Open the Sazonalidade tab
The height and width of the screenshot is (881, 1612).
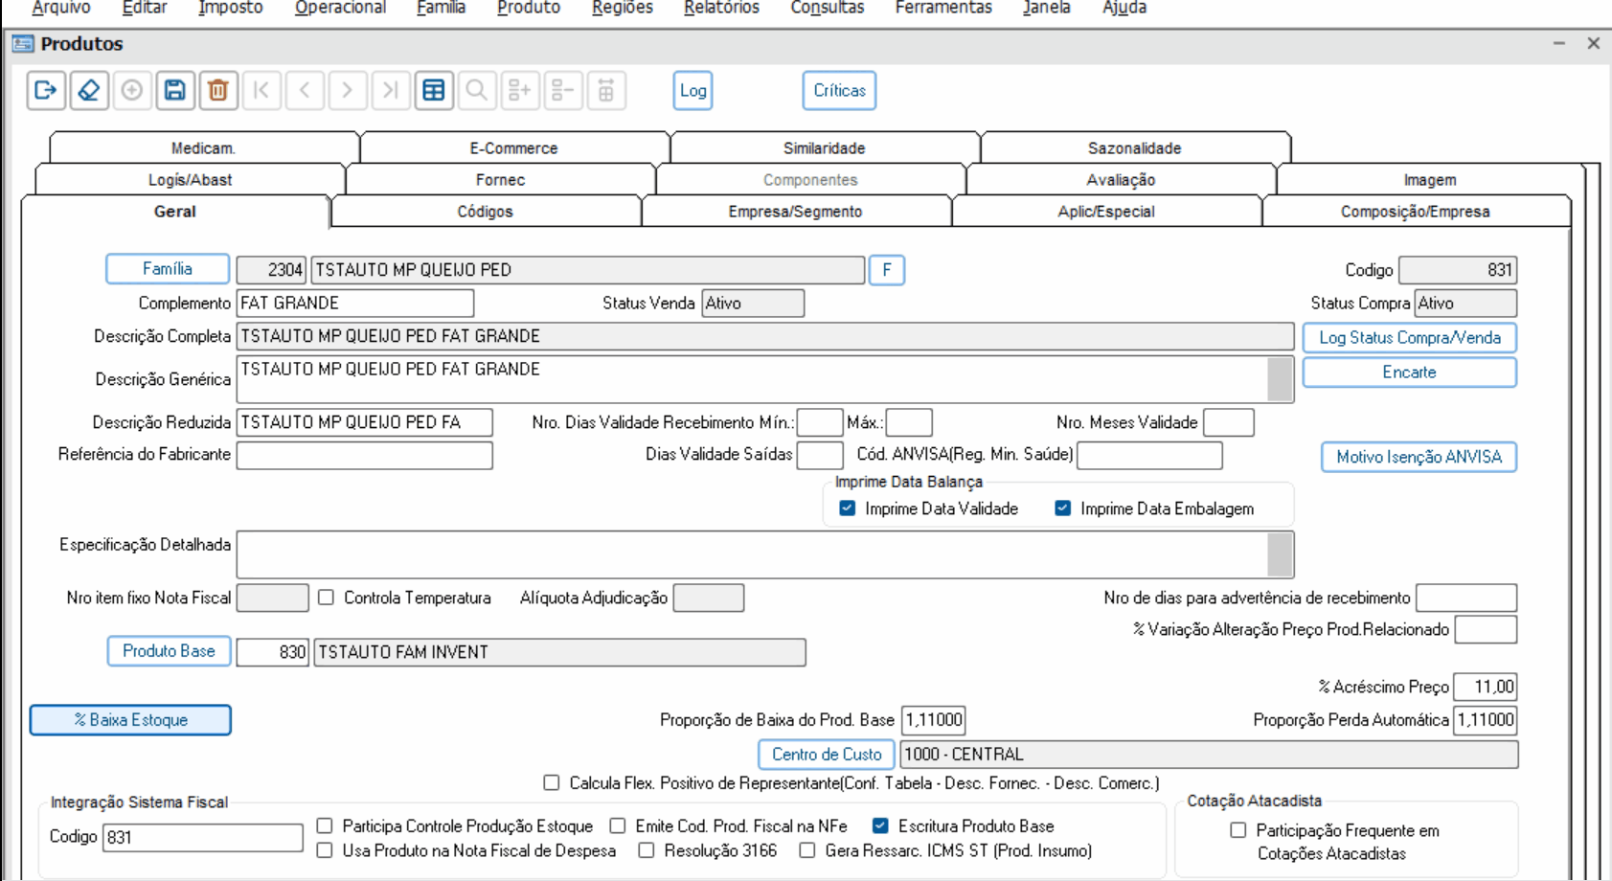tap(1134, 148)
